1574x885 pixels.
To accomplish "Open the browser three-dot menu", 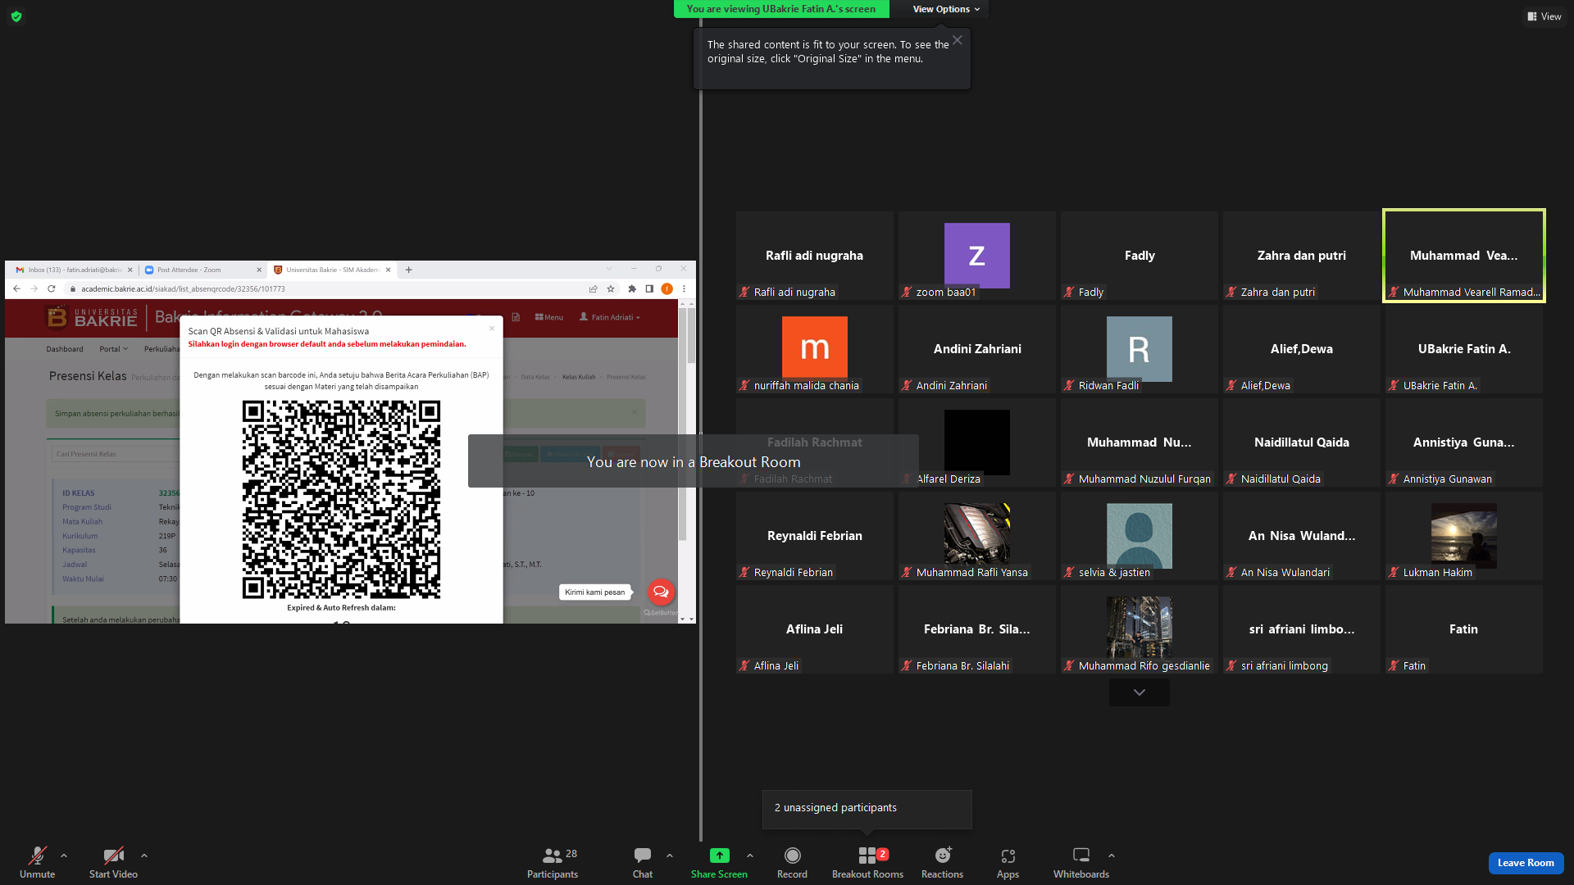I will point(684,288).
